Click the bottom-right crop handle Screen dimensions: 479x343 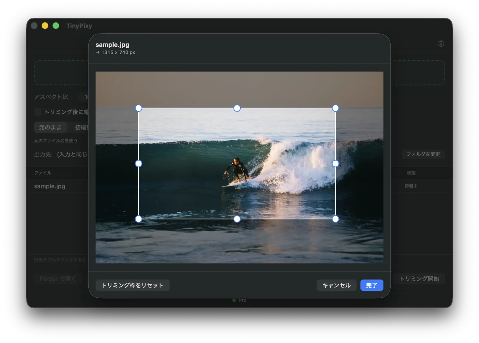tap(335, 219)
